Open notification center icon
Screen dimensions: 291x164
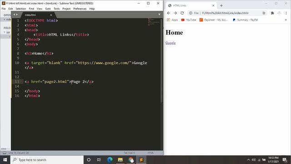[x=285, y=160]
